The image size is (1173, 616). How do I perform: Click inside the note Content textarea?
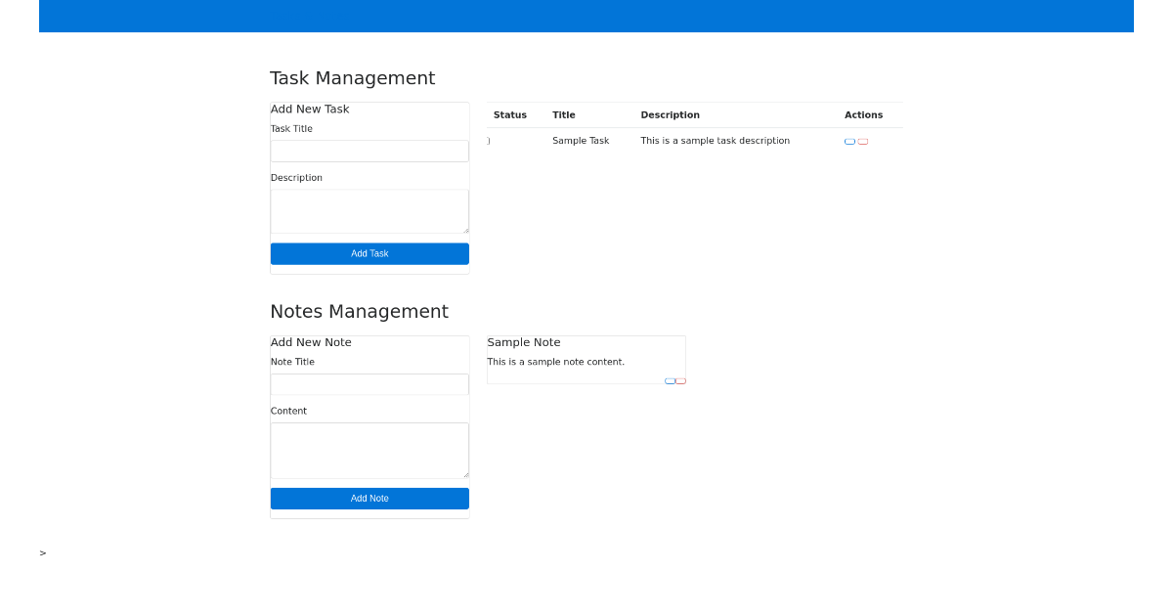(x=369, y=450)
